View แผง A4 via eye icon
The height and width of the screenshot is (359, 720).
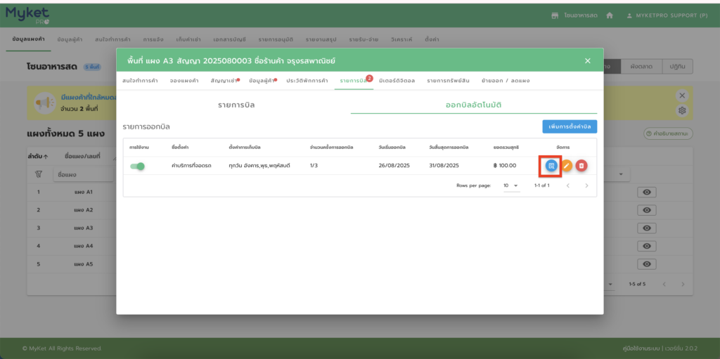647,246
